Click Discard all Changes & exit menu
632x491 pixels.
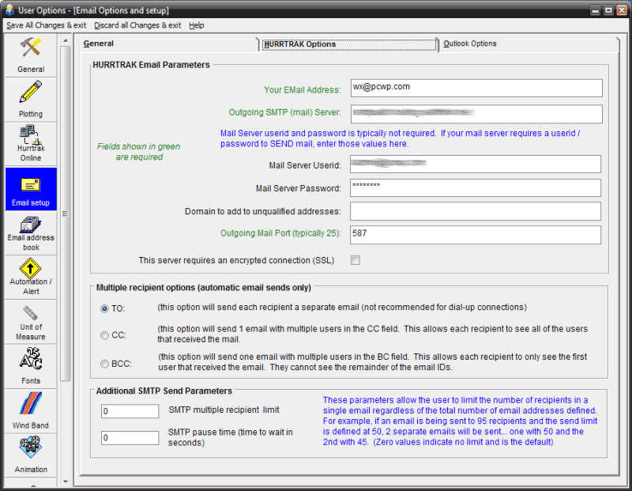[x=137, y=25]
